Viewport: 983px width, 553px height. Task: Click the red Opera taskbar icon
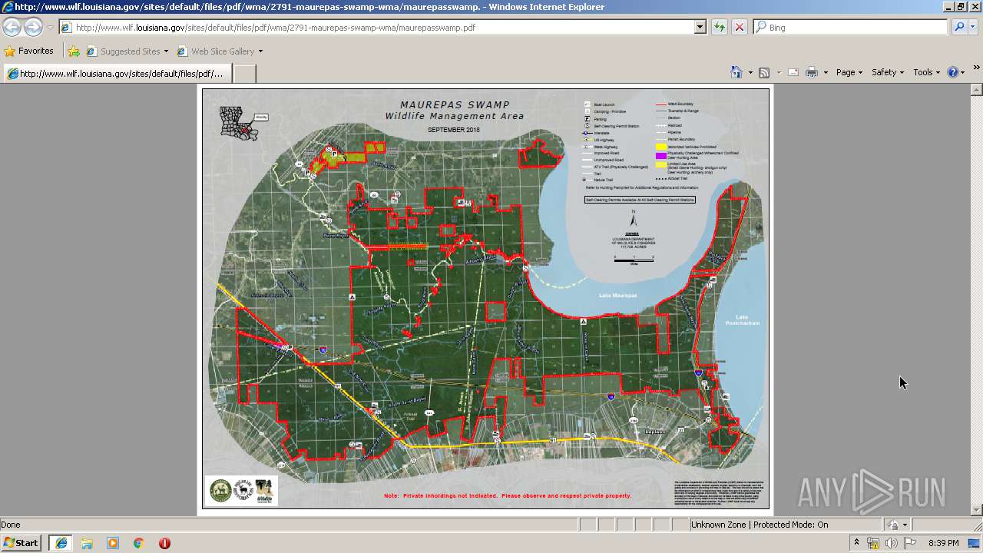click(x=164, y=543)
